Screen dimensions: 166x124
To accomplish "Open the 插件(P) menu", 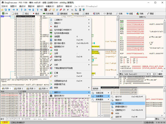I will (x=40, y=6).
